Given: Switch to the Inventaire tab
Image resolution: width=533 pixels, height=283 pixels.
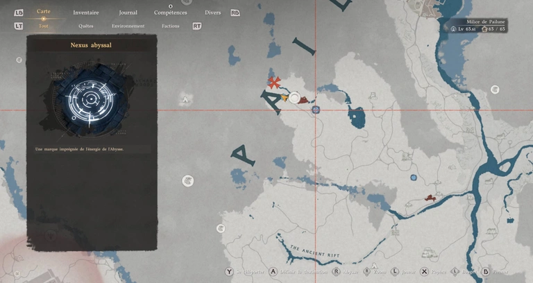Looking at the screenshot, I should point(86,12).
